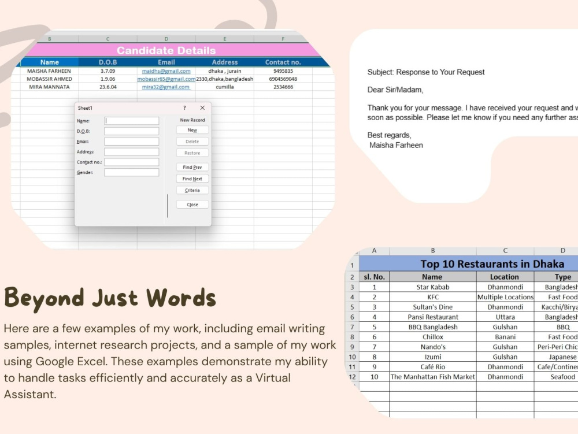
Task: Select the Candidate Details title cell
Action: pyautogui.click(x=166, y=50)
